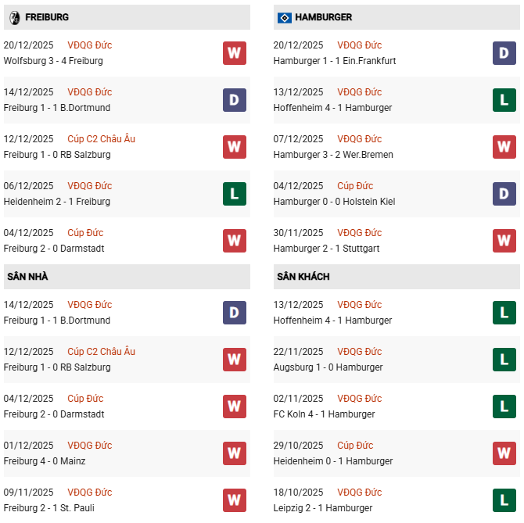Open the Cúp Đức link on 29/10/2025

[x=355, y=446]
